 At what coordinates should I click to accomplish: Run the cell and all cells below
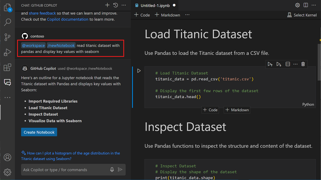(x=278, y=64)
